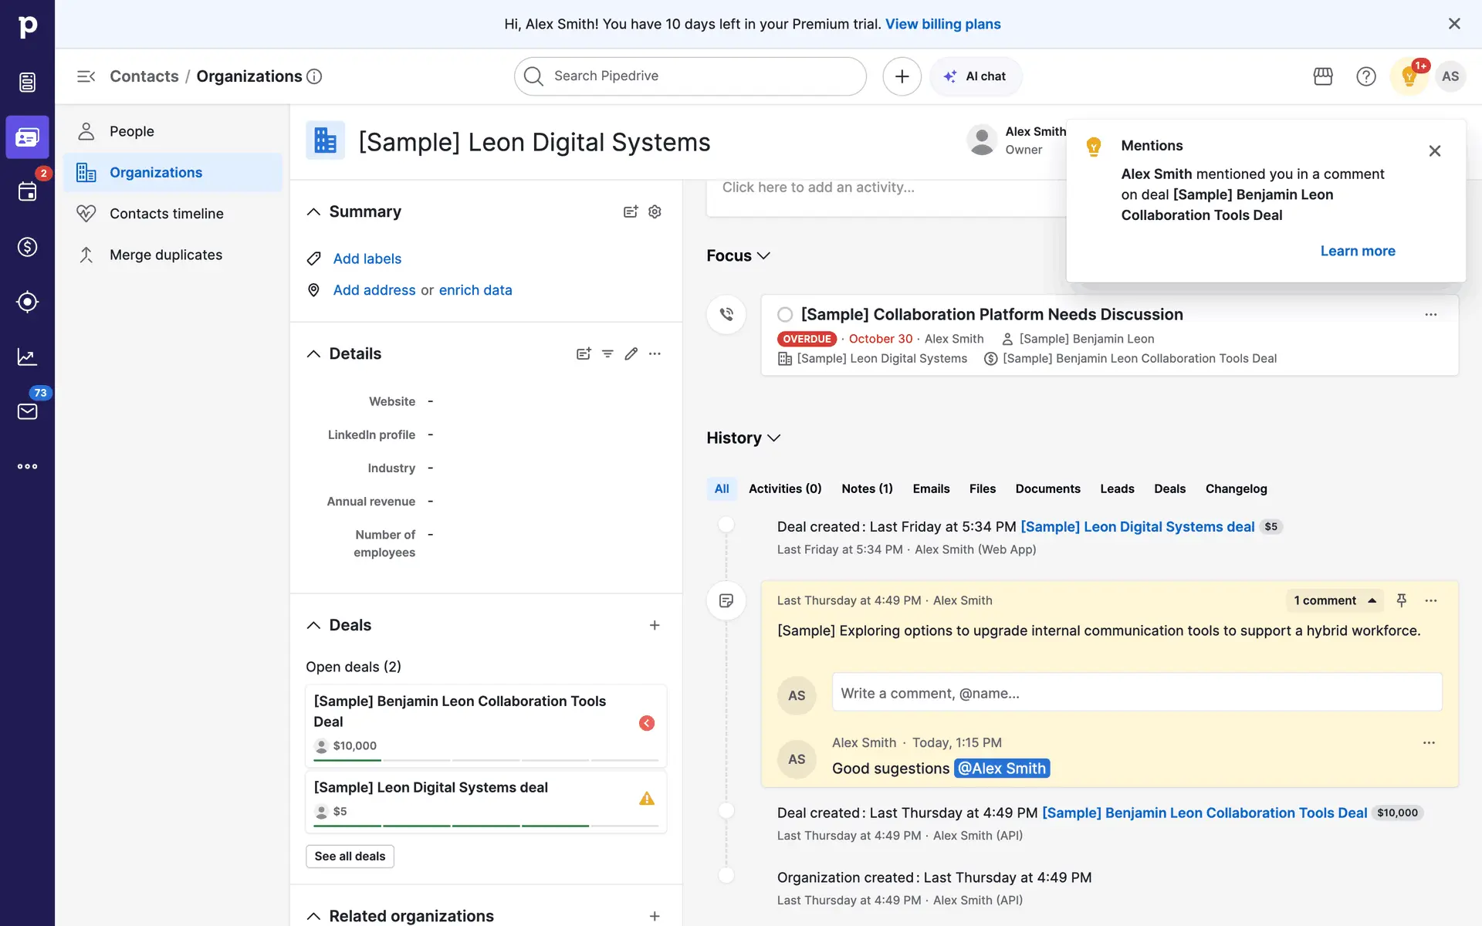Image resolution: width=1482 pixels, height=926 pixels.
Task: Click the Sales Assistant lightbulb icon
Action: pyautogui.click(x=1409, y=76)
